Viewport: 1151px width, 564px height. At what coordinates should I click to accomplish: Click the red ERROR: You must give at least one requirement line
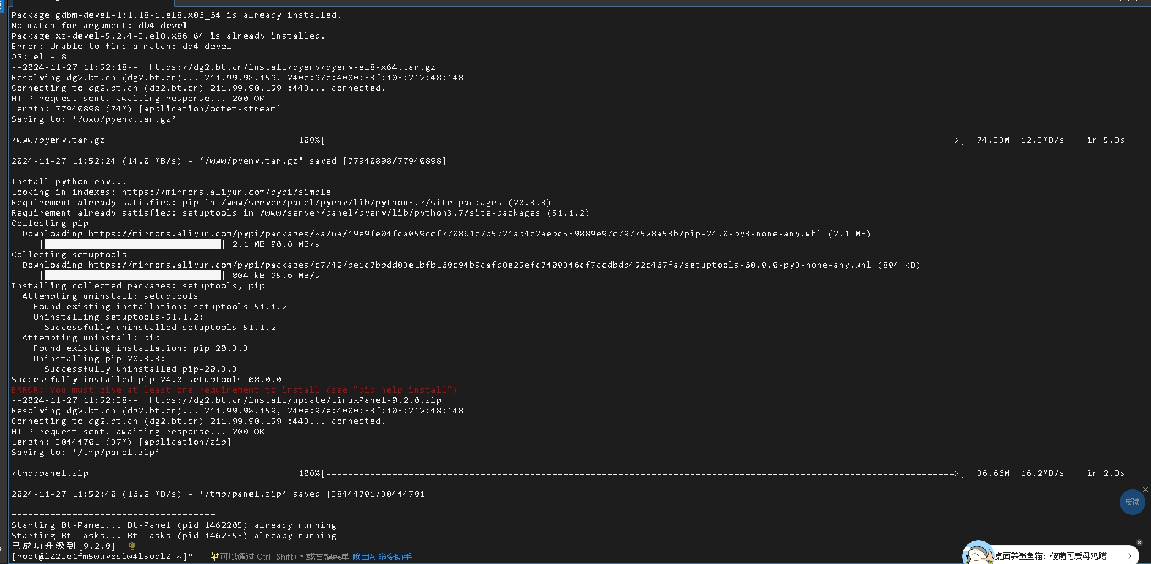tap(234, 389)
